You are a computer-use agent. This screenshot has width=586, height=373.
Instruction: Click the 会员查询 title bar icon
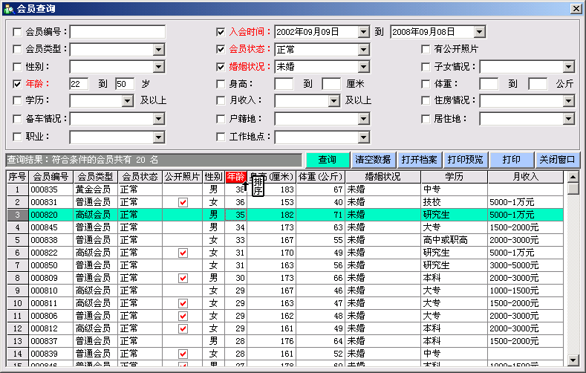tap(8, 8)
